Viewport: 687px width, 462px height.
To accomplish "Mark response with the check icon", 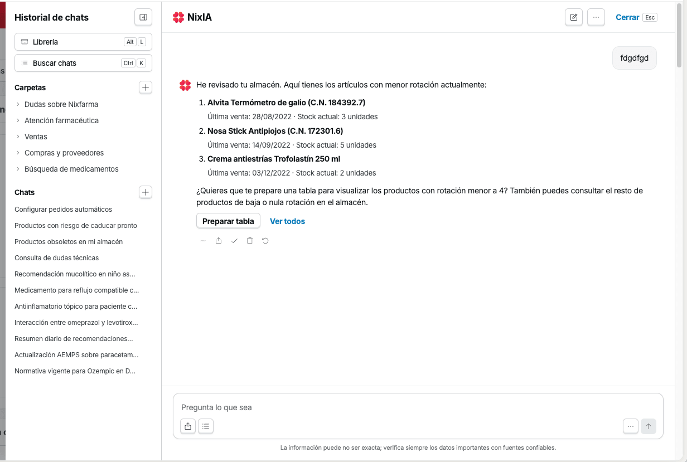I will click(x=234, y=241).
